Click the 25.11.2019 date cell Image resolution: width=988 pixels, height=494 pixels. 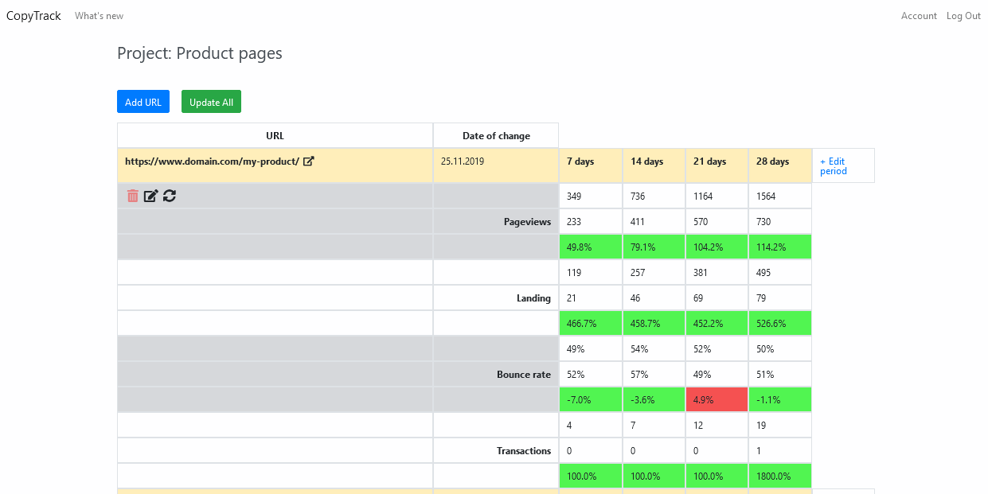coord(496,165)
